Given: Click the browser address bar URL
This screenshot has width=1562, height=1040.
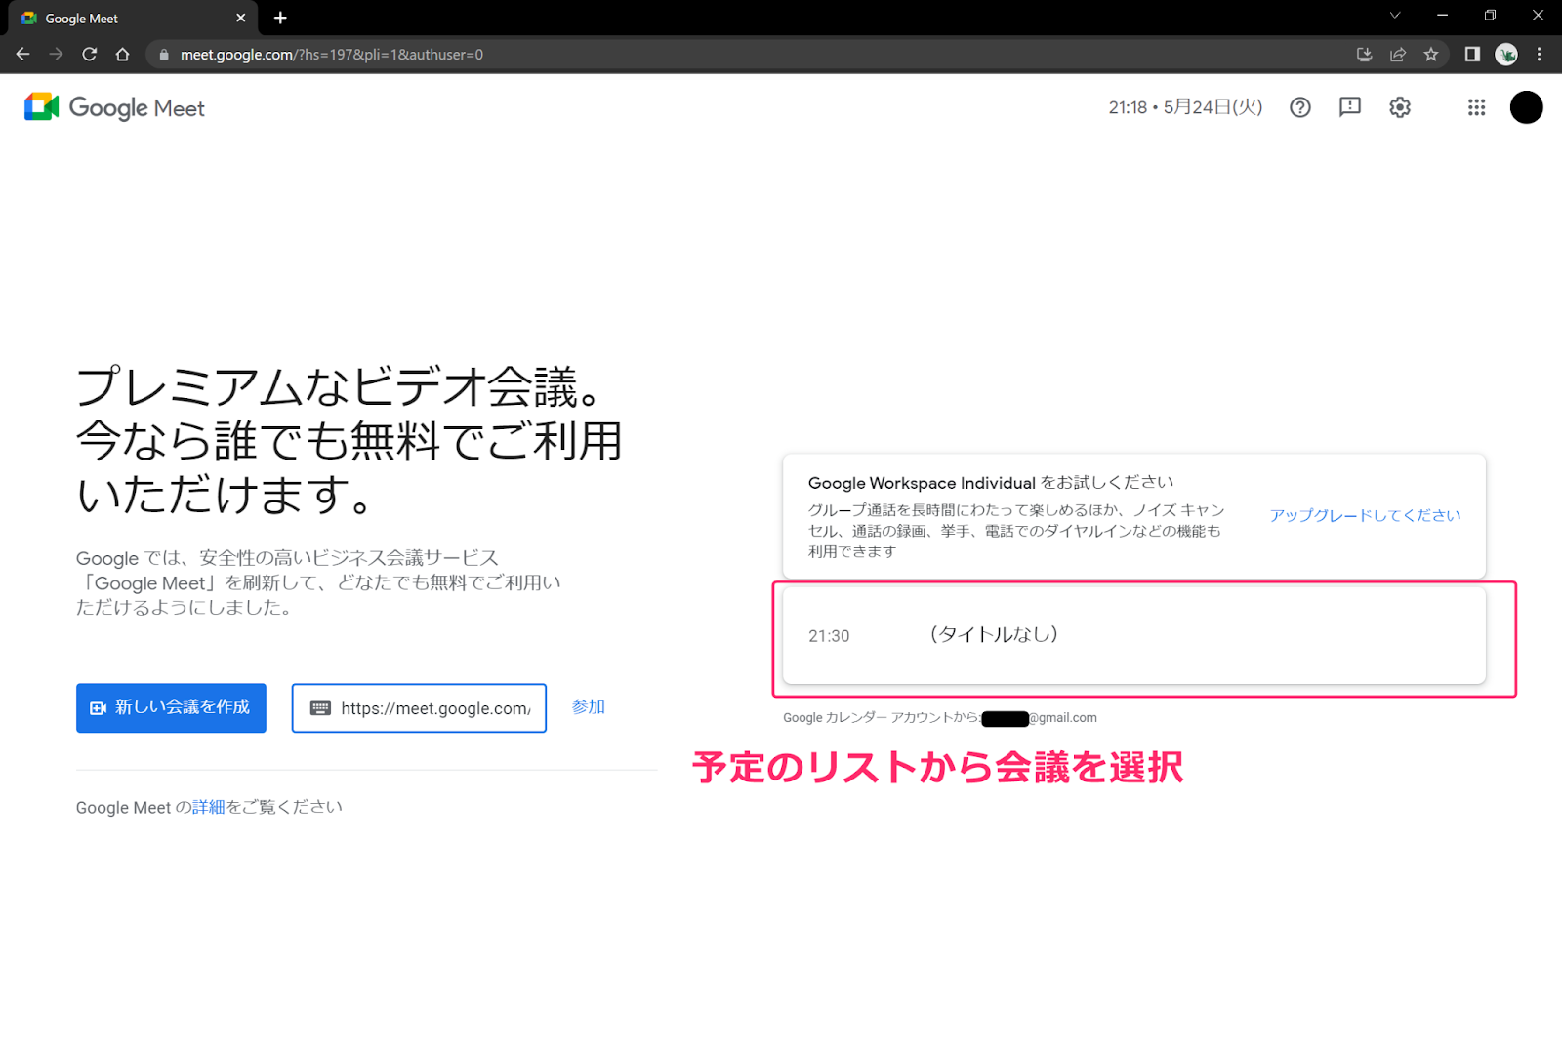Looking at the screenshot, I should click(x=332, y=55).
